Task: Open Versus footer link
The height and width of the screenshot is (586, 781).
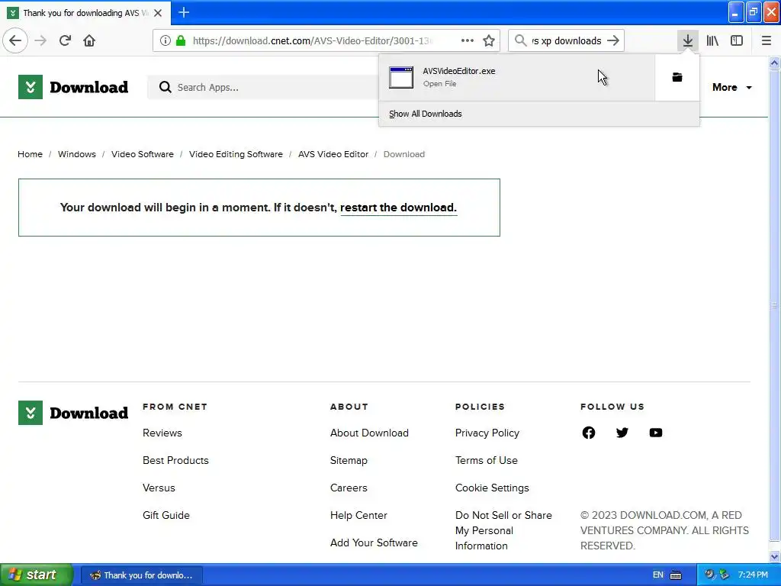Action: (x=159, y=488)
